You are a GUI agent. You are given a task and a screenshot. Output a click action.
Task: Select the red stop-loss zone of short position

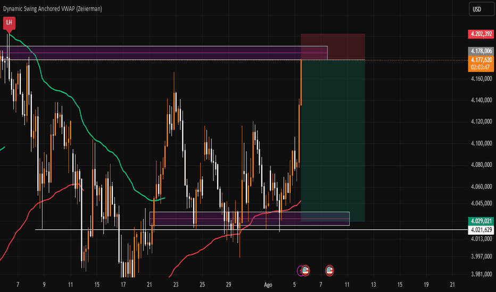(x=333, y=47)
